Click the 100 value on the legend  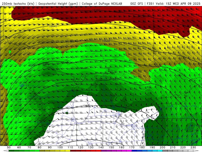(x=60, y=147)
